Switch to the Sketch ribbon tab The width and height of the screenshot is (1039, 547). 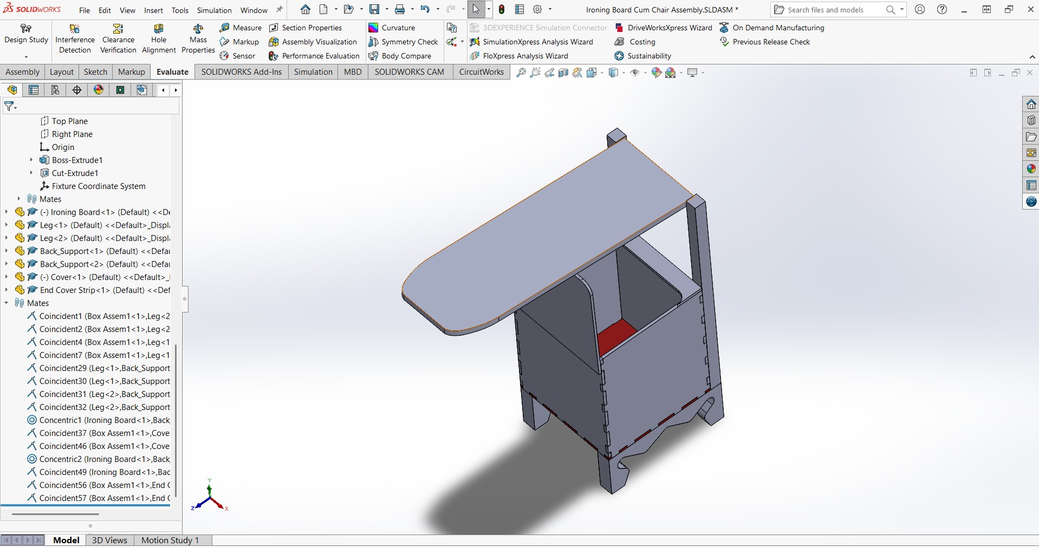tap(95, 71)
